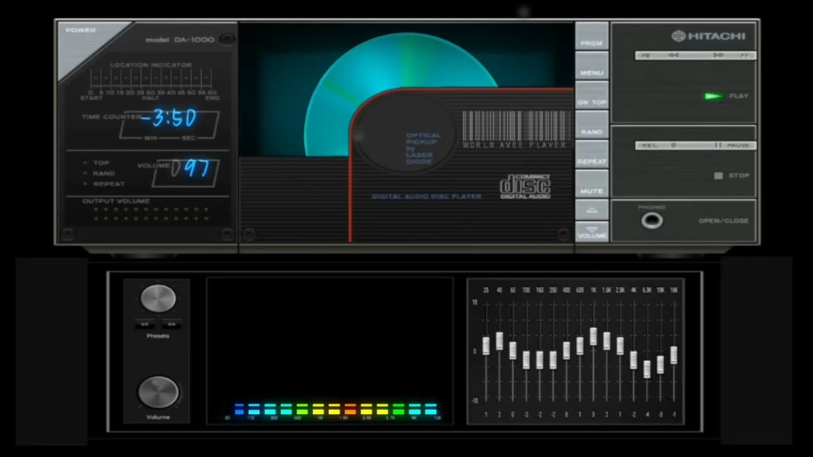The image size is (813, 457).
Task: Open the MENU button
Action: pos(591,65)
